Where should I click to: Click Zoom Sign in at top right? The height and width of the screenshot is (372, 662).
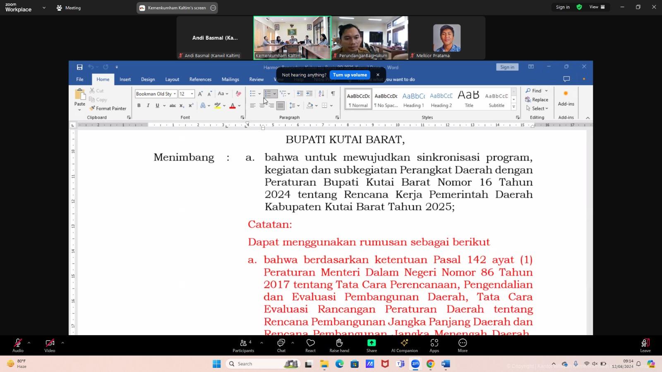pos(563,7)
